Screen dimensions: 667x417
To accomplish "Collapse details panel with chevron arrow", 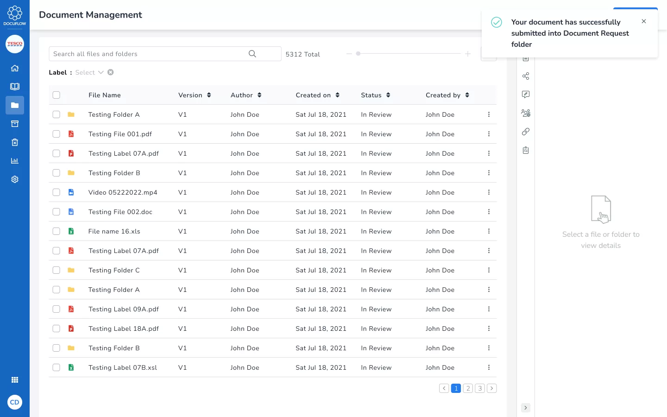I will point(525,408).
